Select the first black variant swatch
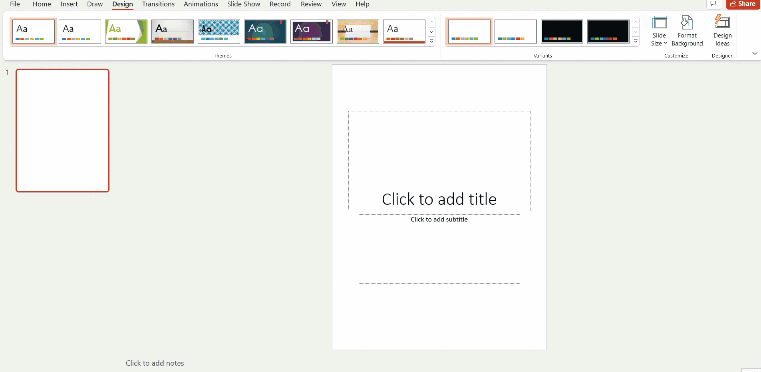Viewport: 761px width, 372px height. pyautogui.click(x=562, y=32)
